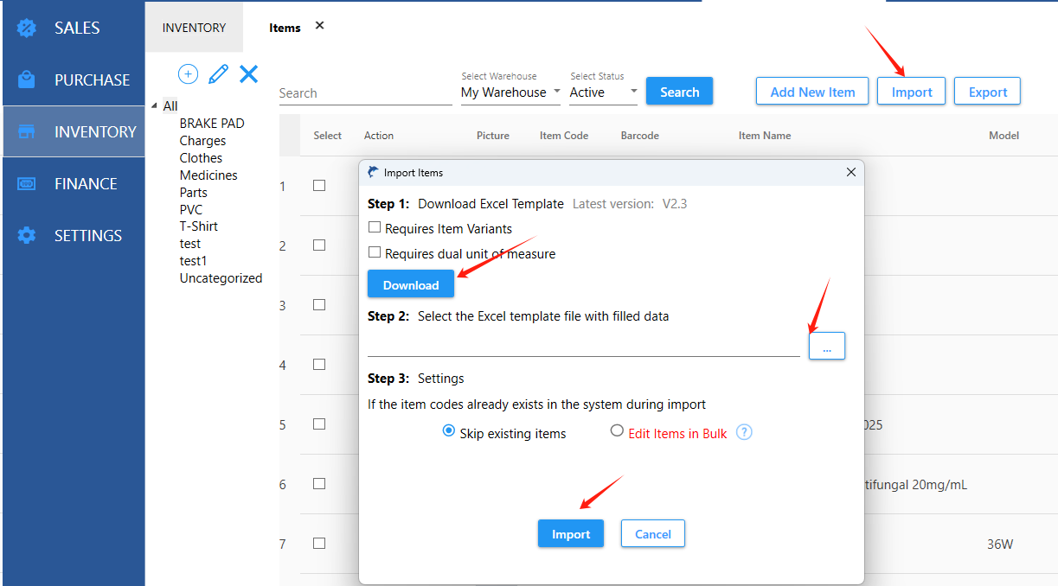Click the Add New Item button
1058x586 pixels.
[811, 92]
